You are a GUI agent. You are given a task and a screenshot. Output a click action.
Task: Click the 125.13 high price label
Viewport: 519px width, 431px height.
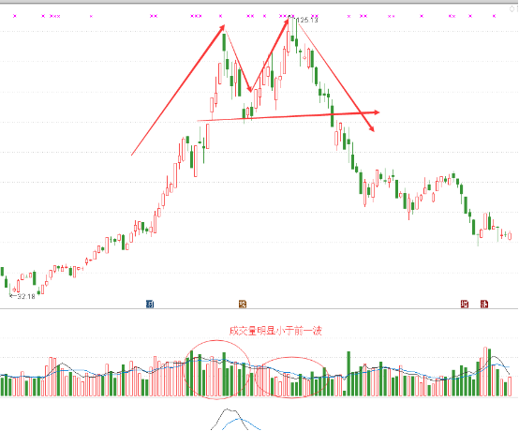coord(307,21)
